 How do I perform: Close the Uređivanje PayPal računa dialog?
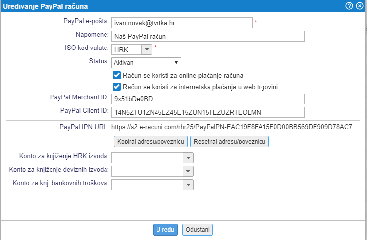click(360, 6)
